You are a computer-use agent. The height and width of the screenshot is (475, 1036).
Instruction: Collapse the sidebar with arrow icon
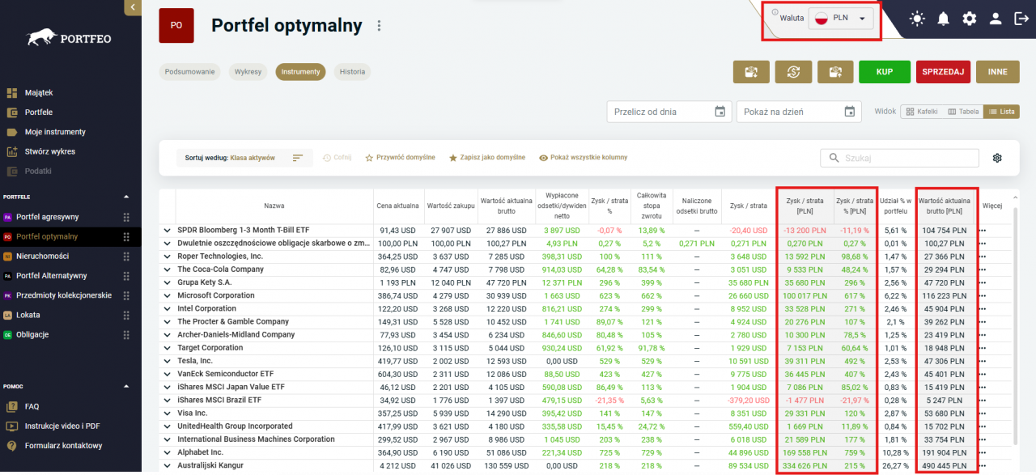click(132, 7)
